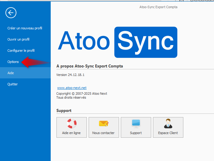Click the A propos Atoo-Sync Export Compta heading
214x161 pixels.
pos(90,66)
